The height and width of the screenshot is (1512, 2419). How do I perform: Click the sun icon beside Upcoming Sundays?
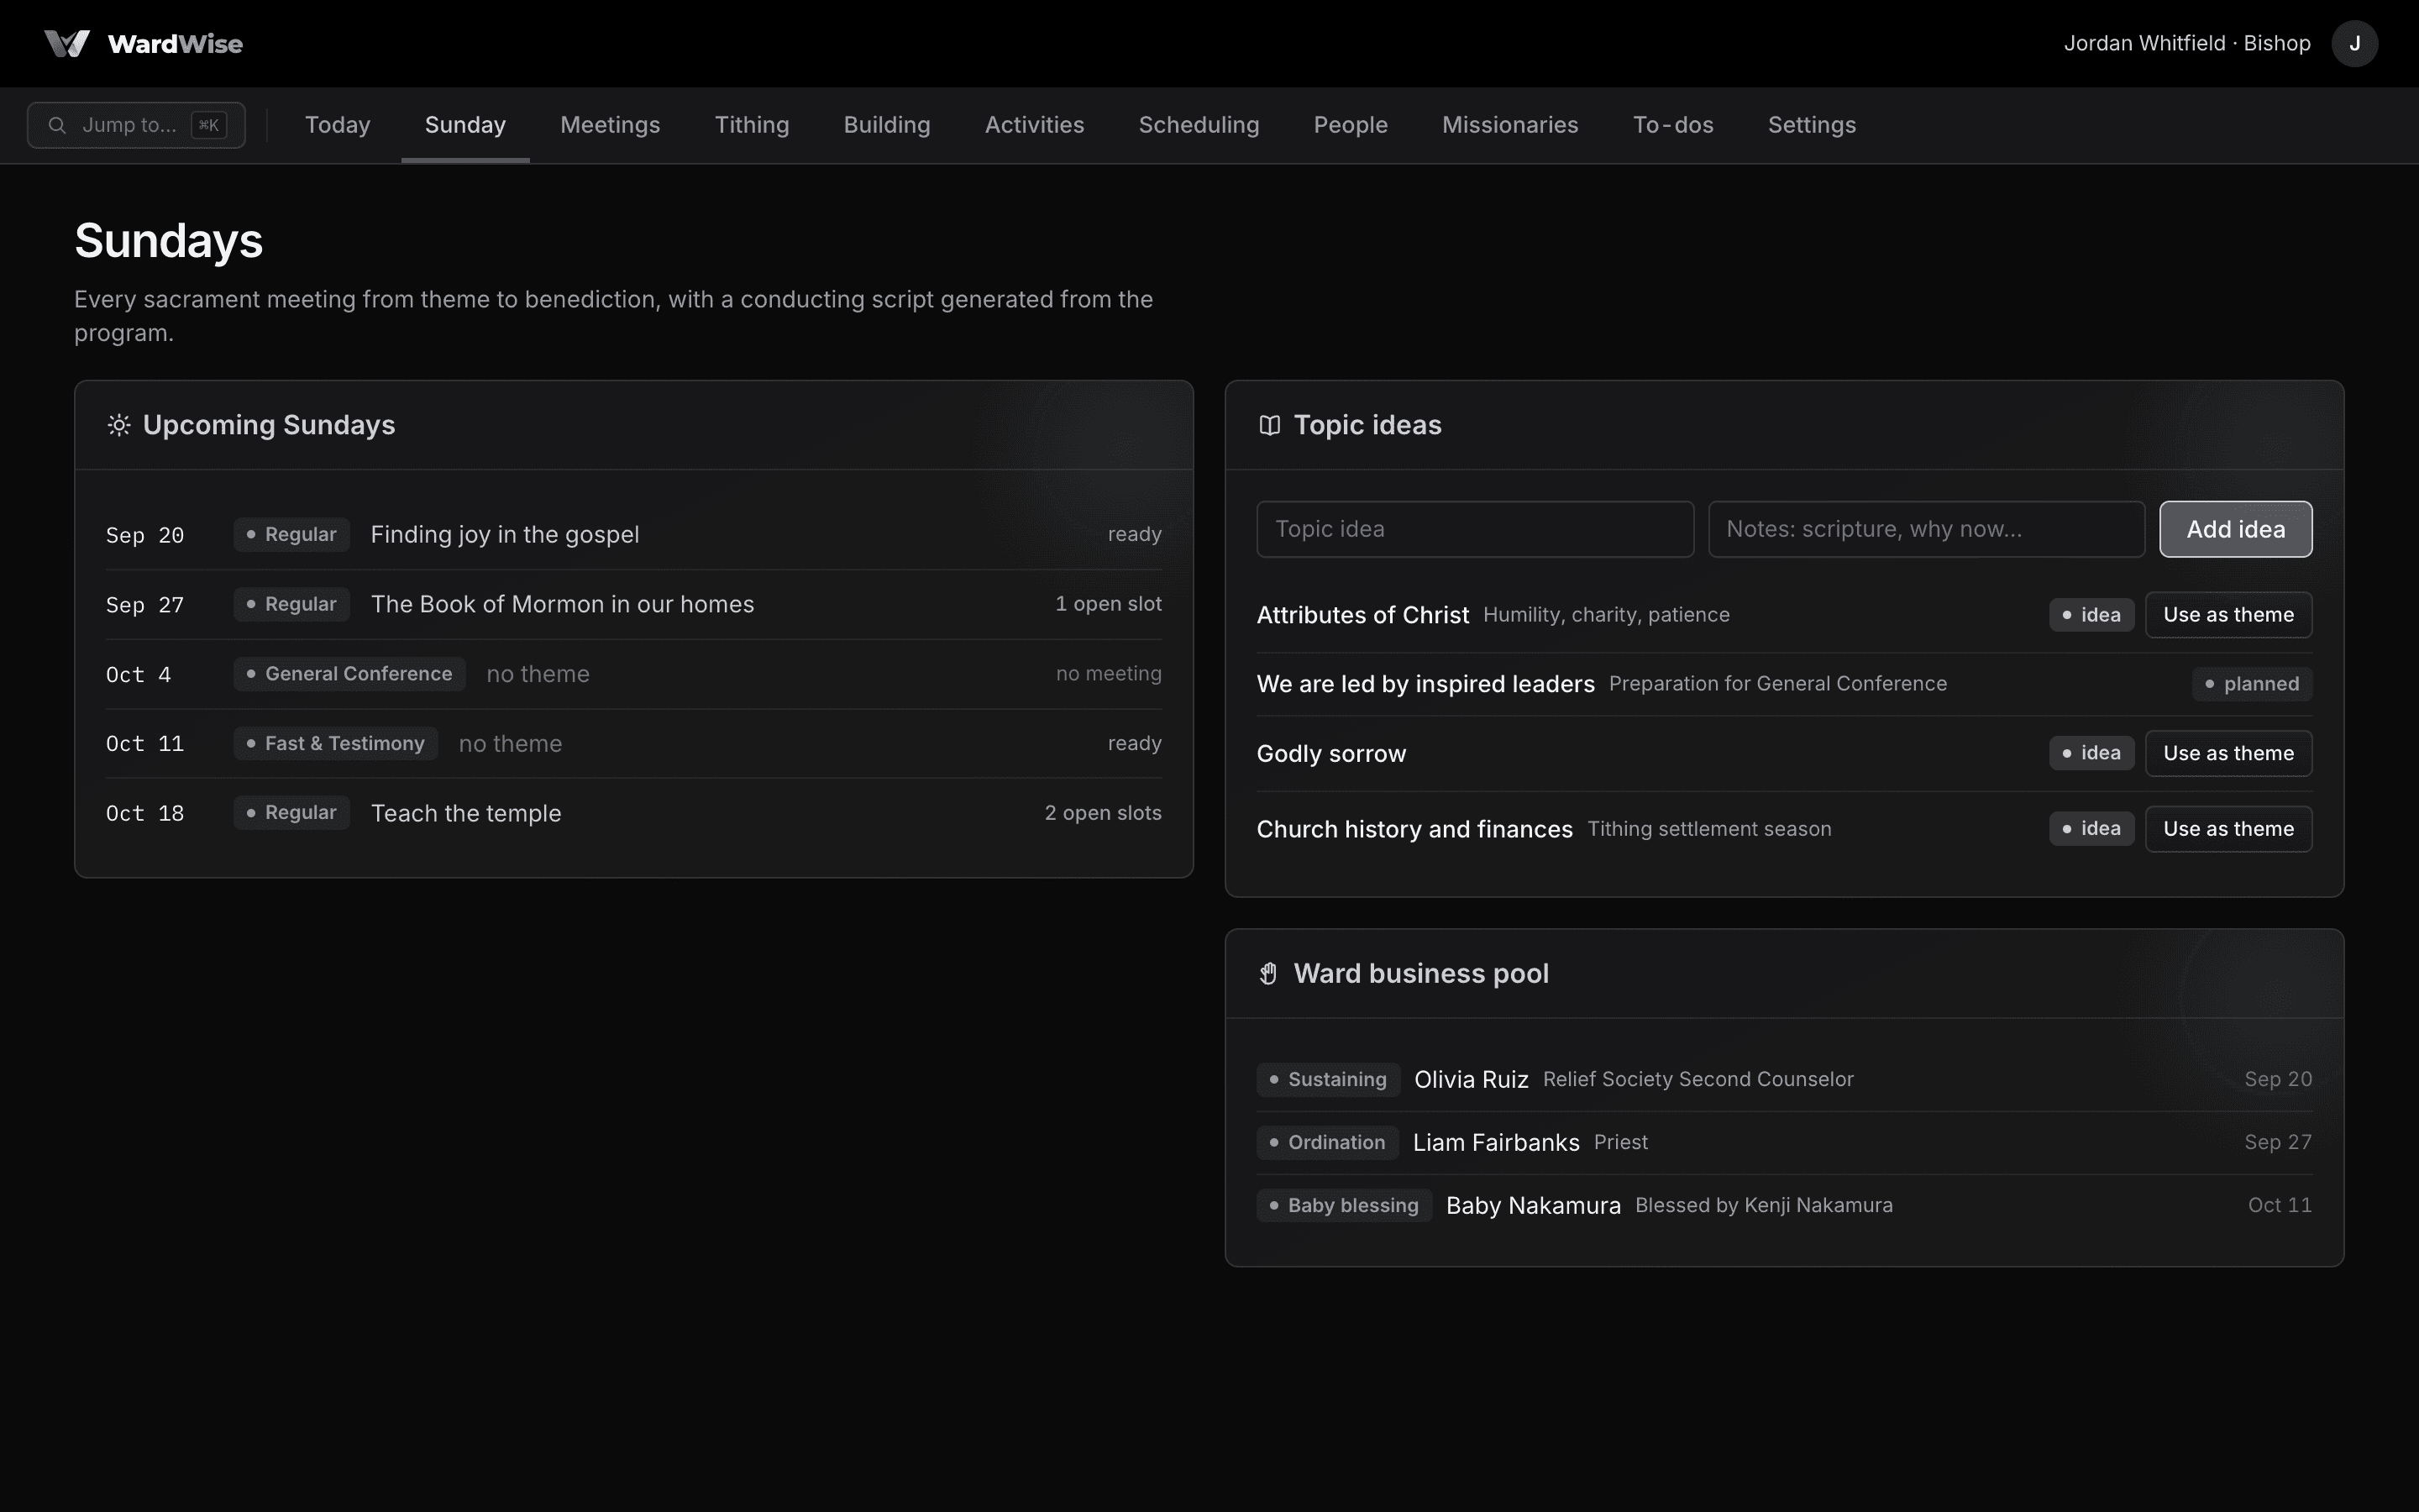119,425
